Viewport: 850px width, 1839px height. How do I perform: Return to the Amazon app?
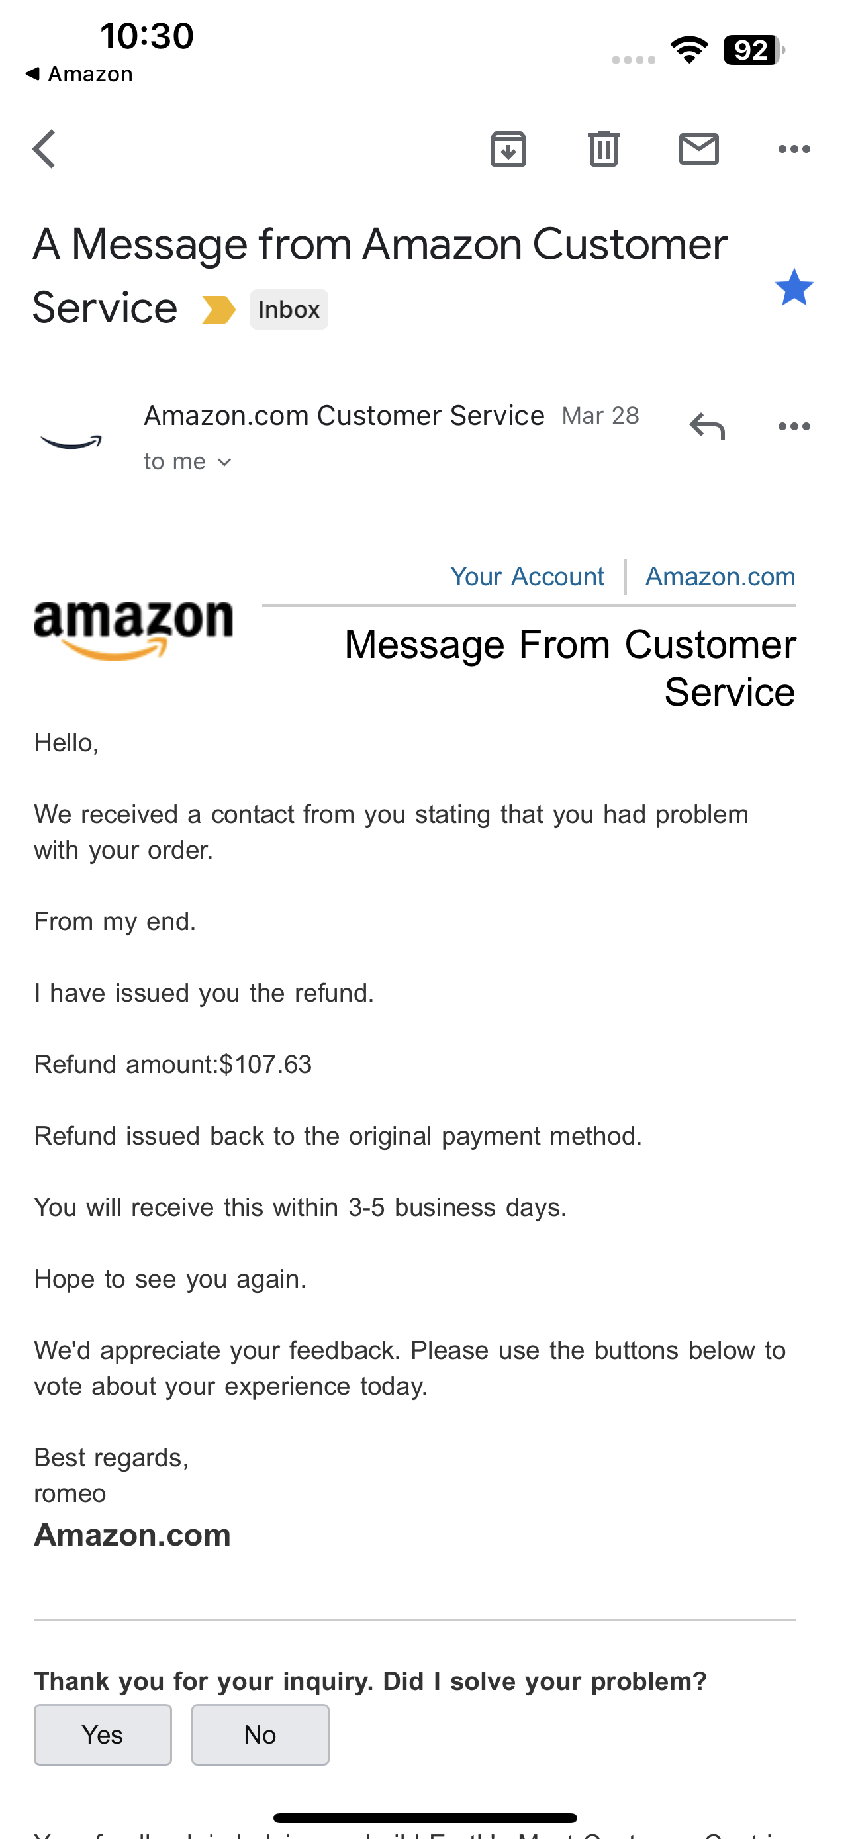(x=80, y=73)
